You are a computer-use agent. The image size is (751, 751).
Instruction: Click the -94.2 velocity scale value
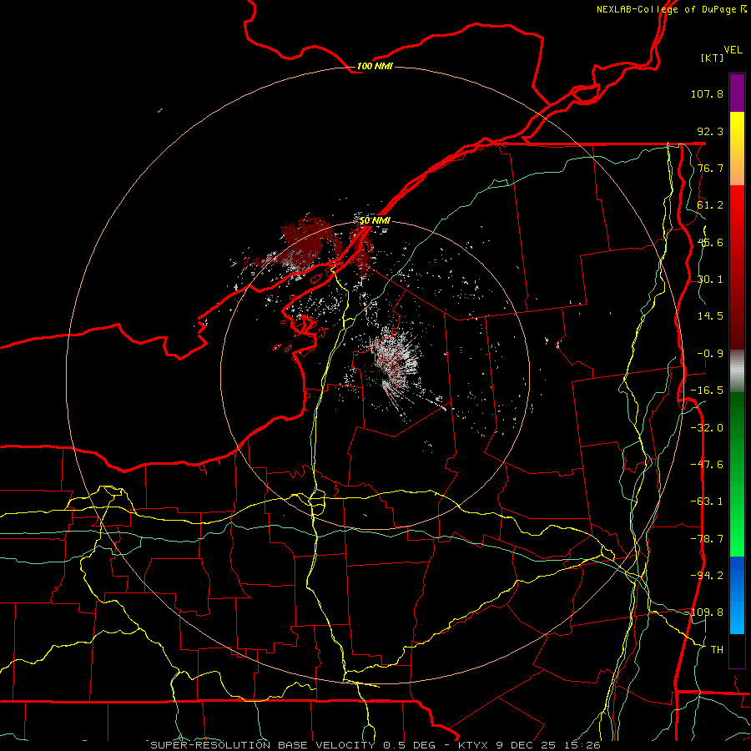pos(707,576)
